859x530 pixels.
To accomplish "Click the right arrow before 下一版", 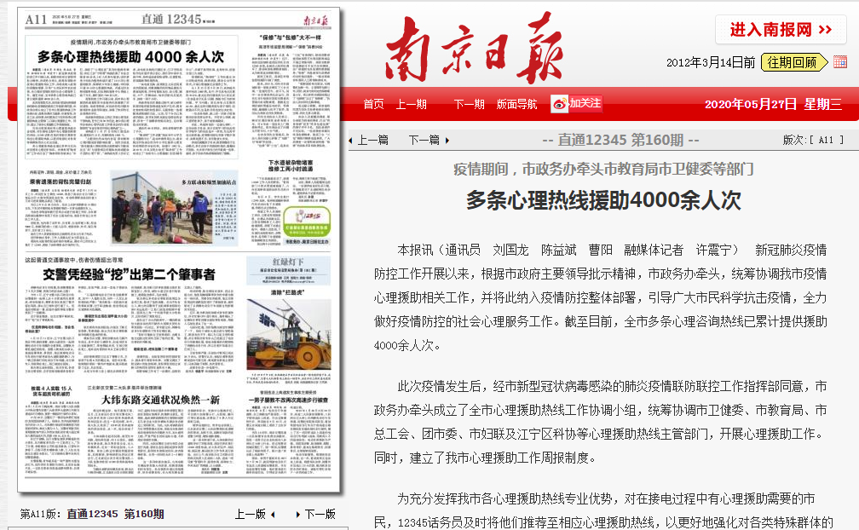I will pos(298,515).
